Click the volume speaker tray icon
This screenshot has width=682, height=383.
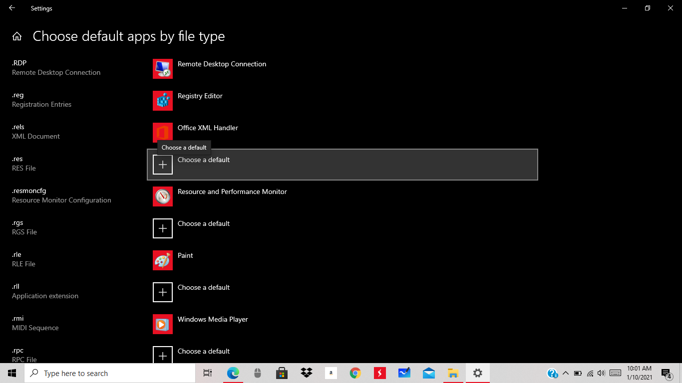pyautogui.click(x=601, y=373)
